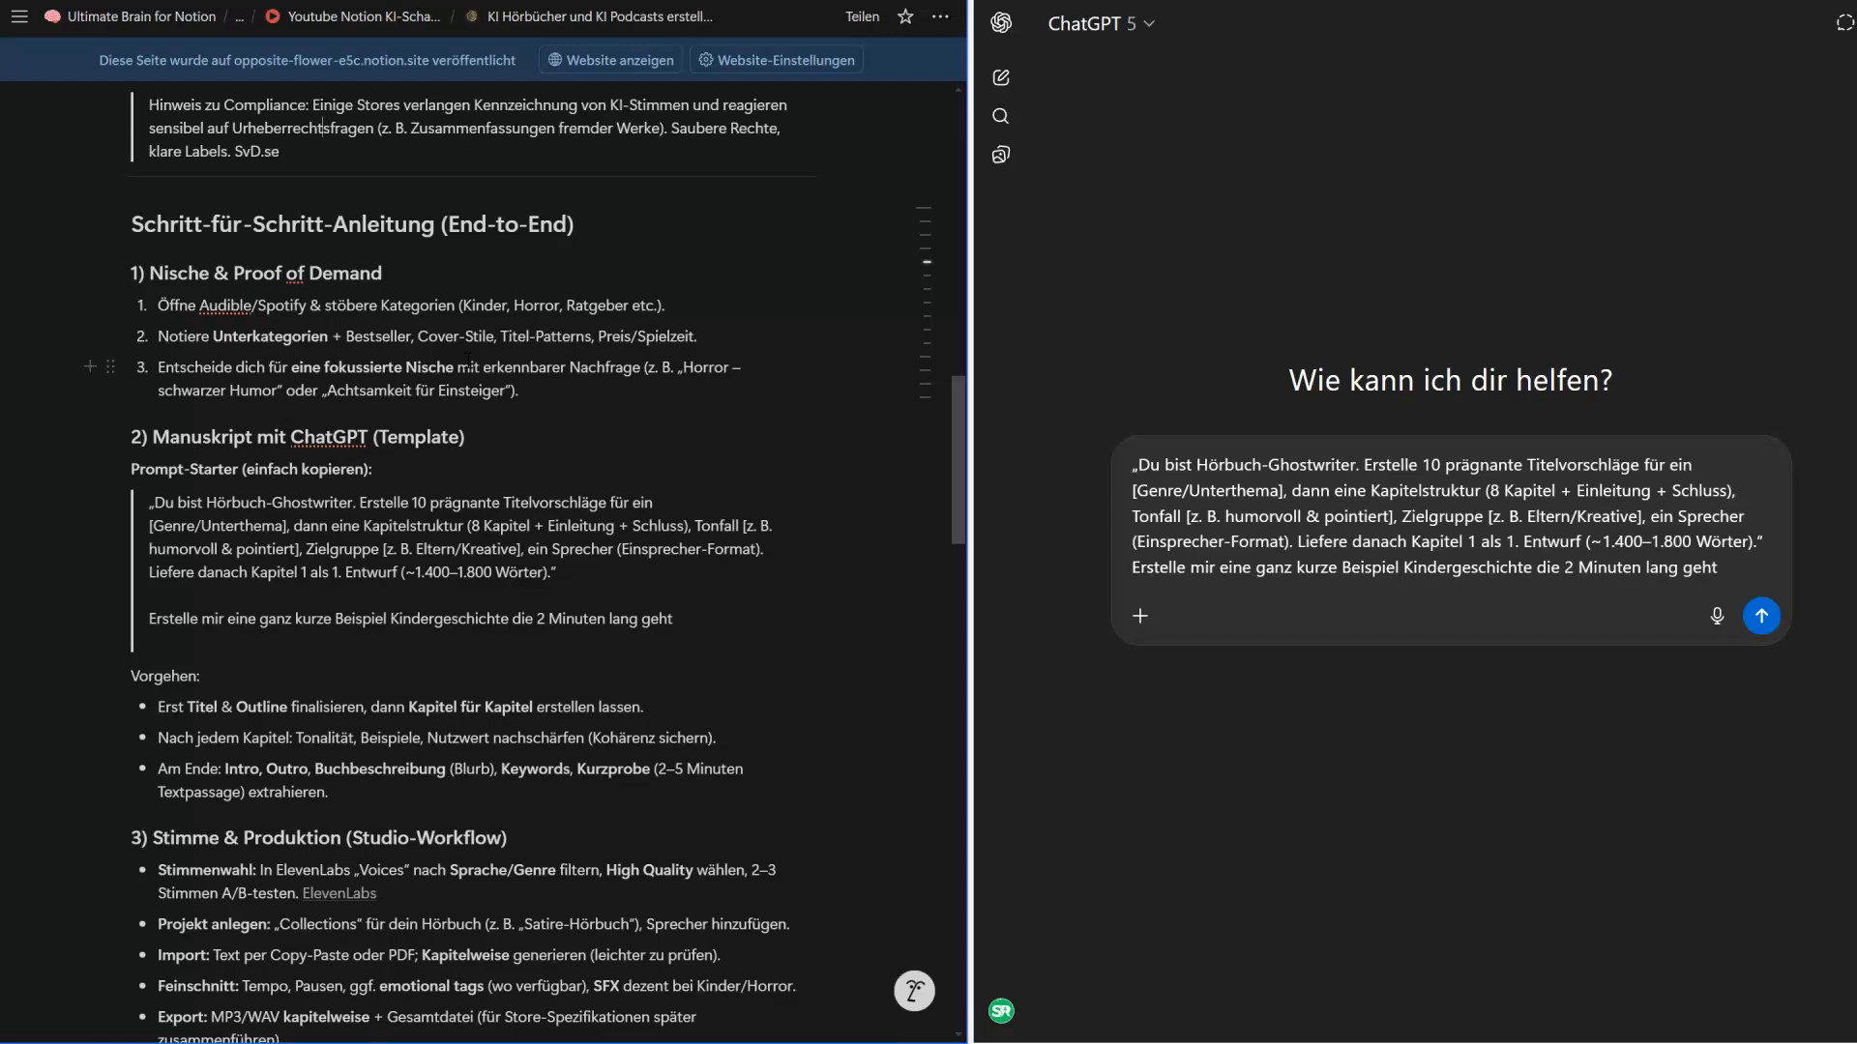Screen dimensions: 1857x1044
Task: Click the Website anzeigen button
Action: click(x=610, y=60)
